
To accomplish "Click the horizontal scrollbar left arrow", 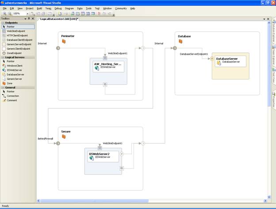I will pos(38,201).
